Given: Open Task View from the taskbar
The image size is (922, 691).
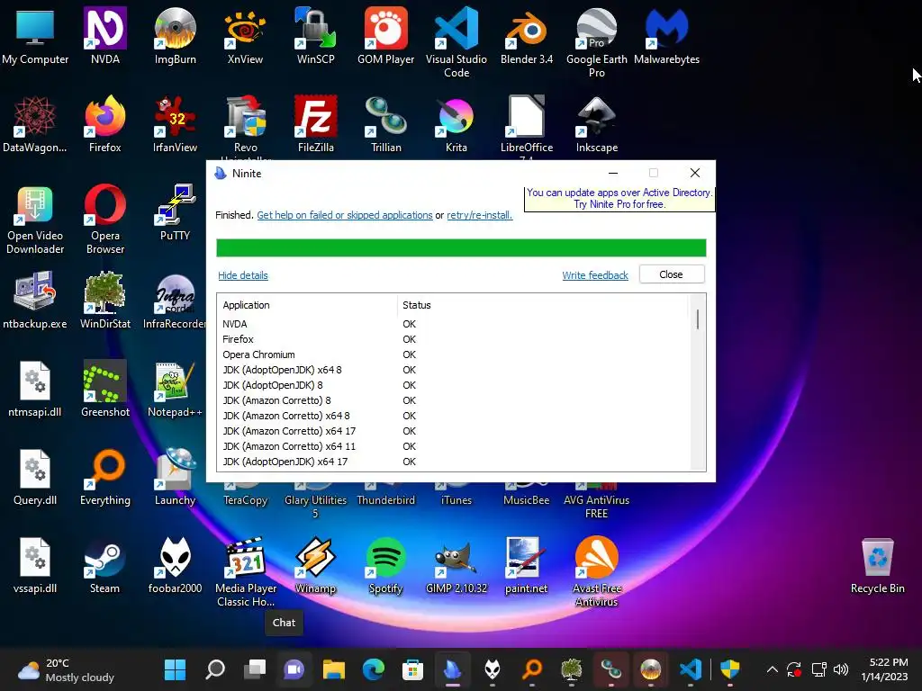Looking at the screenshot, I should coord(255,669).
